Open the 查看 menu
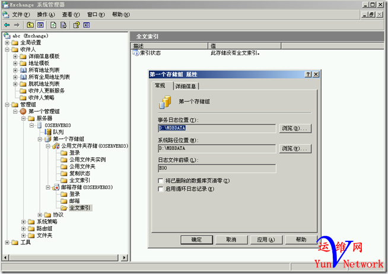 click(x=71, y=15)
